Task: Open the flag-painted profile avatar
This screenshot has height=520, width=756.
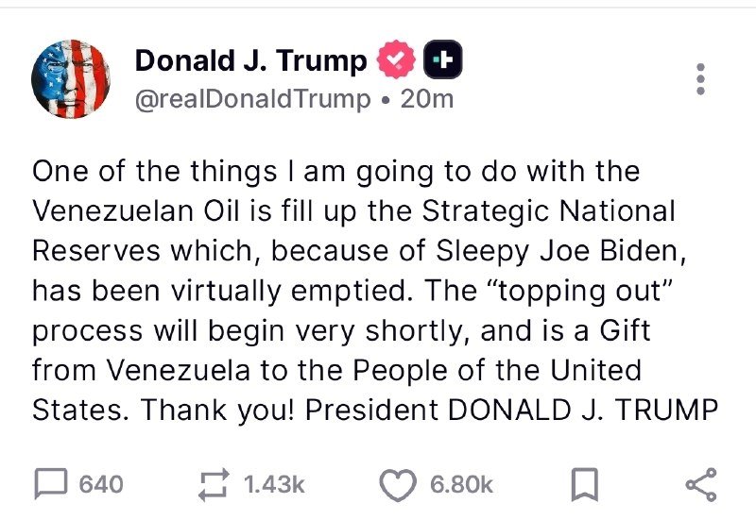Action: (71, 79)
